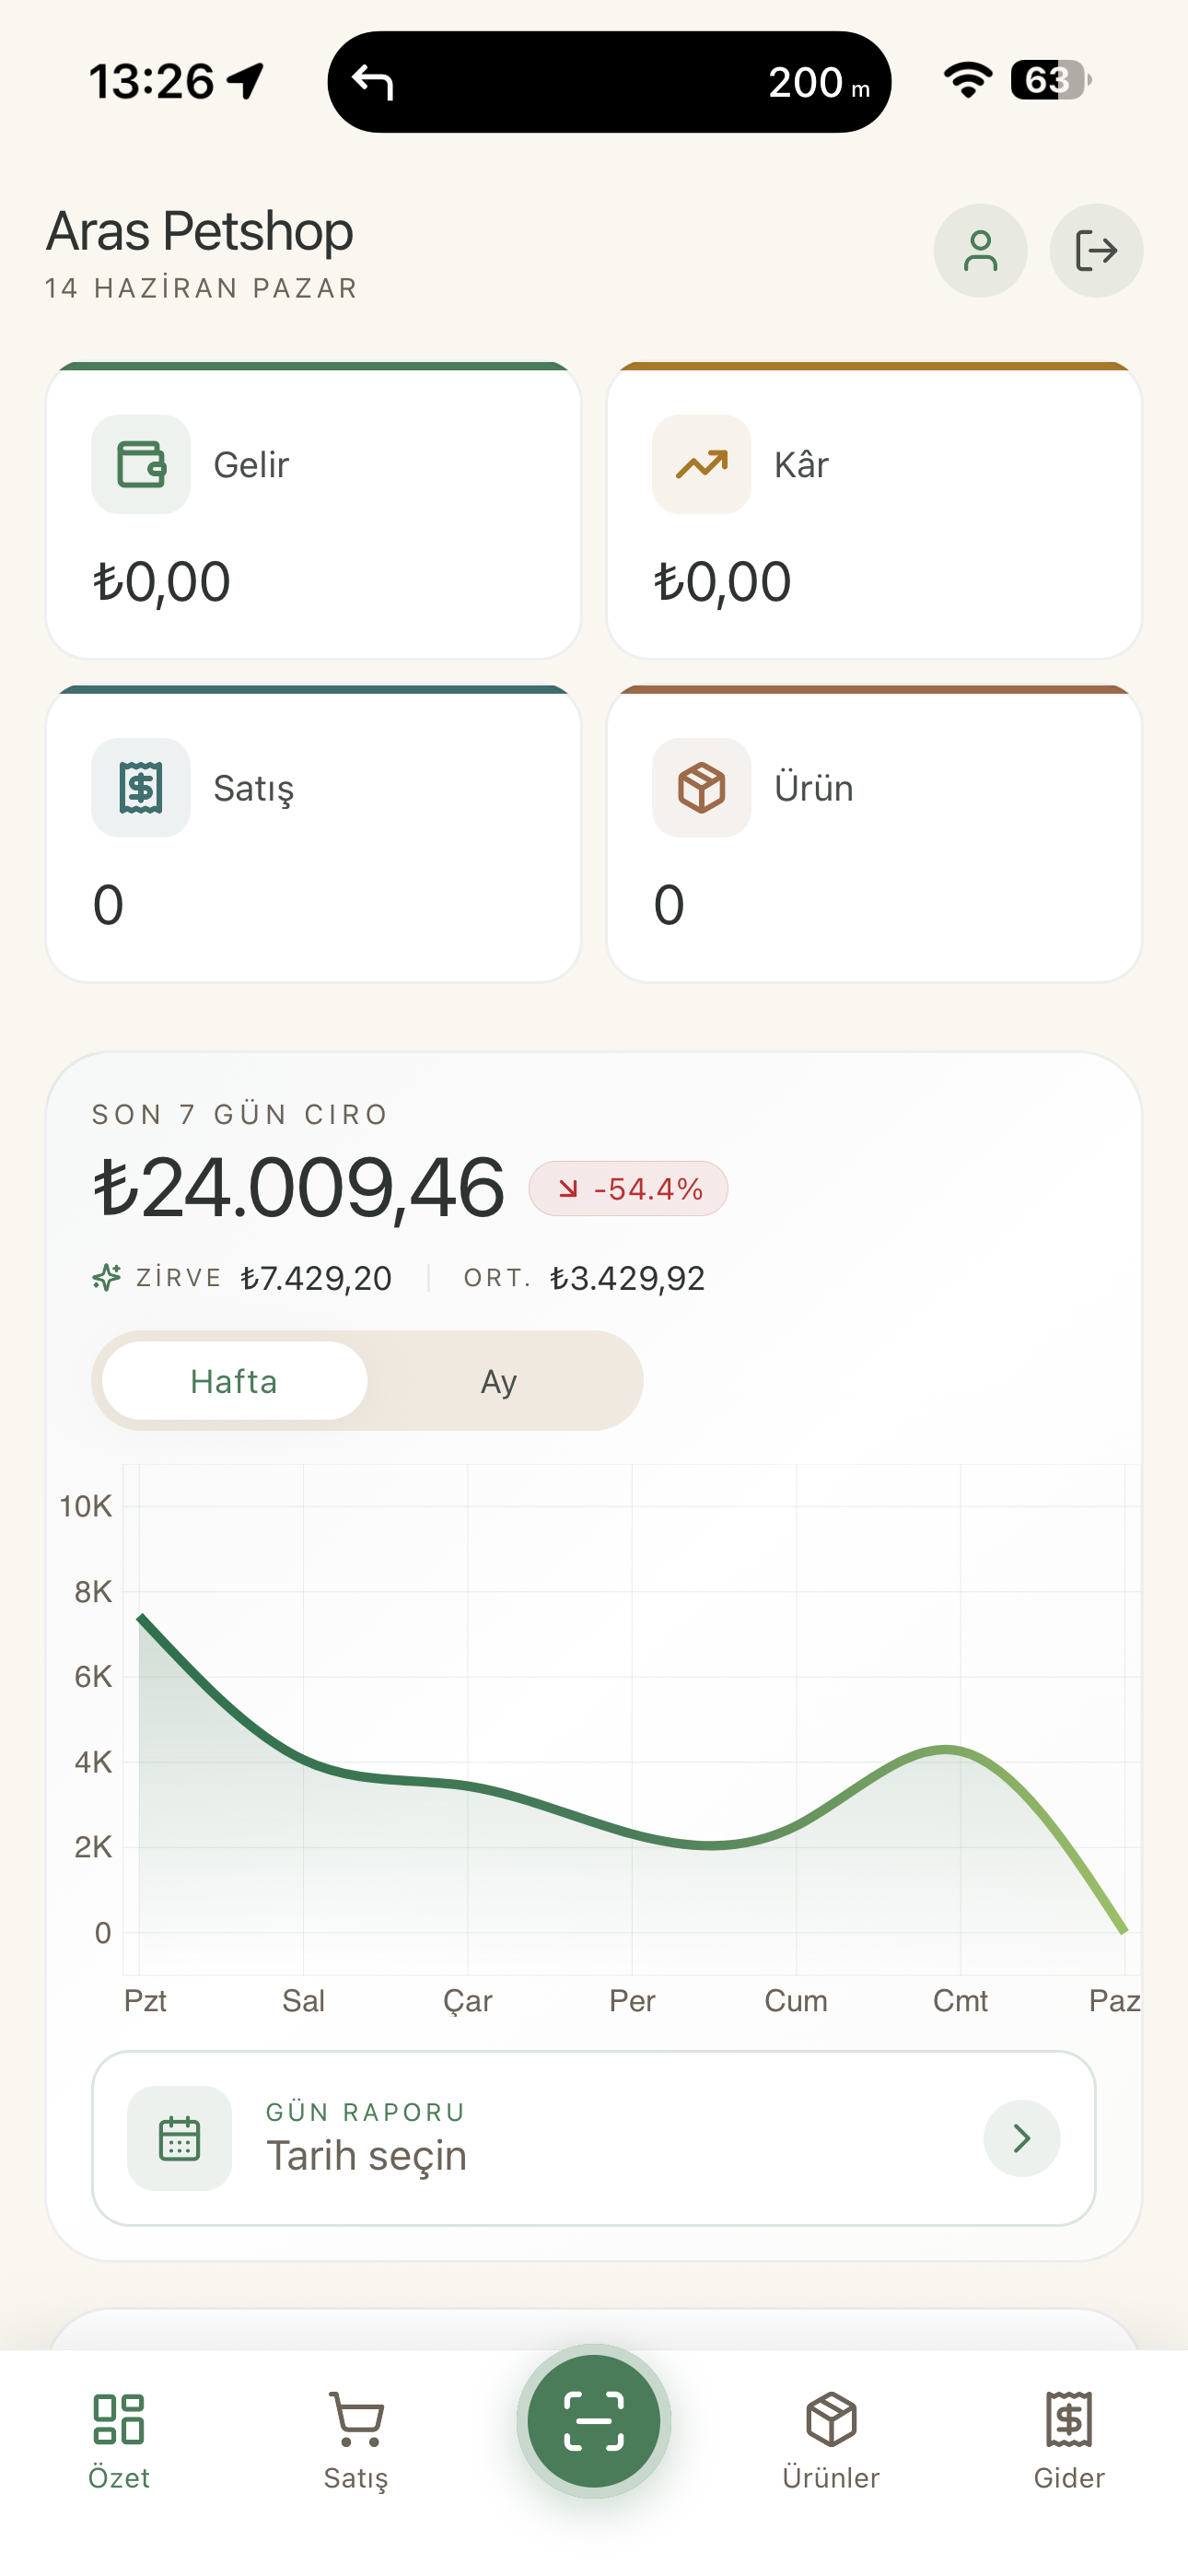Tap the Satış card count 0
This screenshot has height=2576, width=1188.
tap(108, 905)
